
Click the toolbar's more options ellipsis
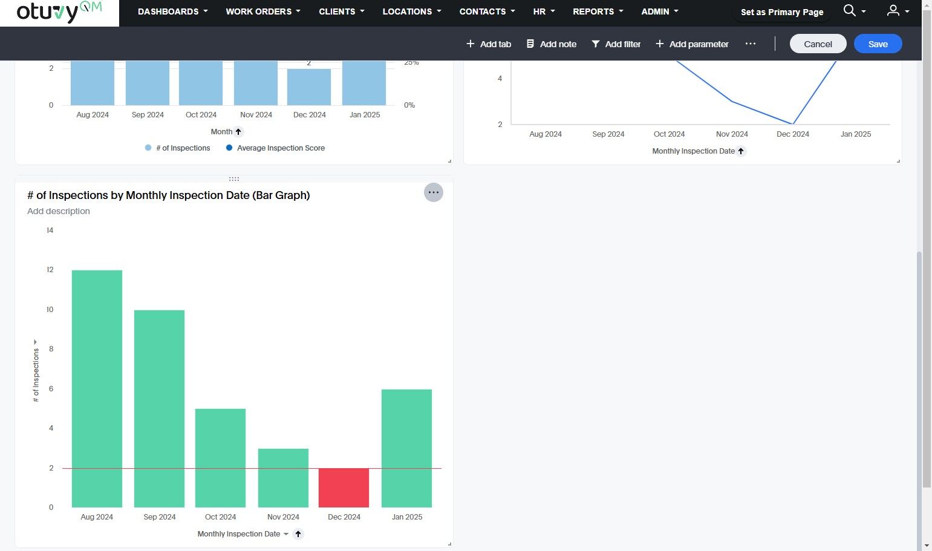coord(751,44)
